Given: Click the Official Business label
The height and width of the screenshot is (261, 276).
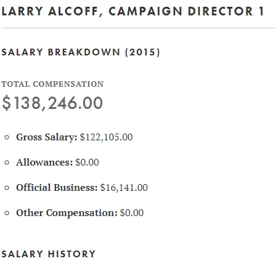Looking at the screenshot, I should tap(57, 187).
